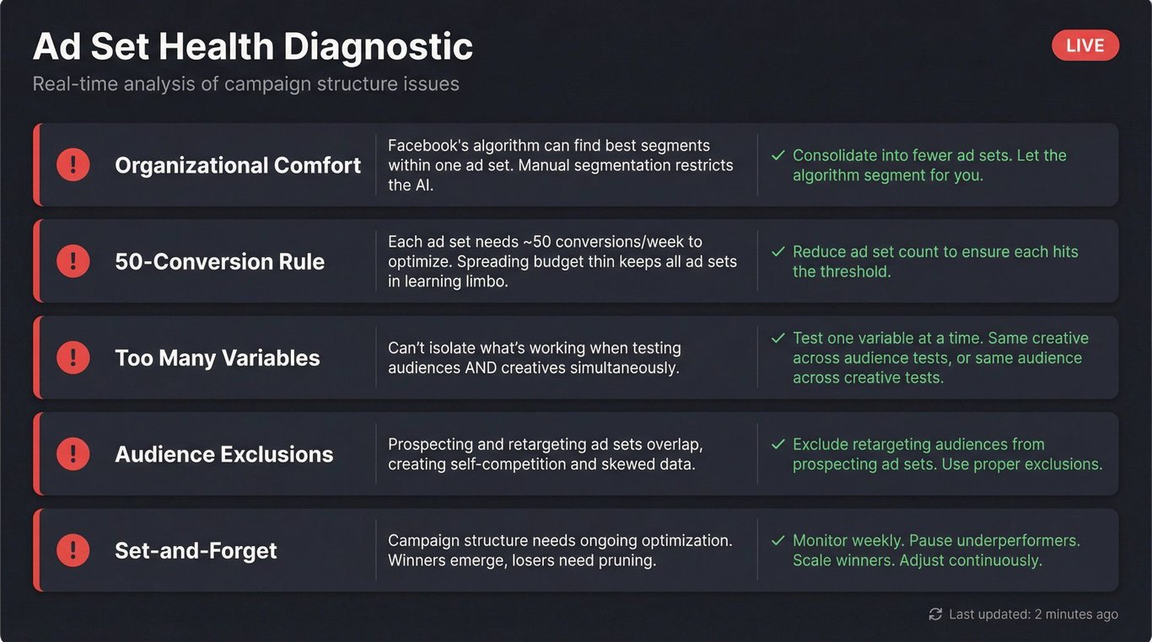
Task: Click the checkmark beside Exclude retargeting audiences
Action: pyautogui.click(x=778, y=445)
